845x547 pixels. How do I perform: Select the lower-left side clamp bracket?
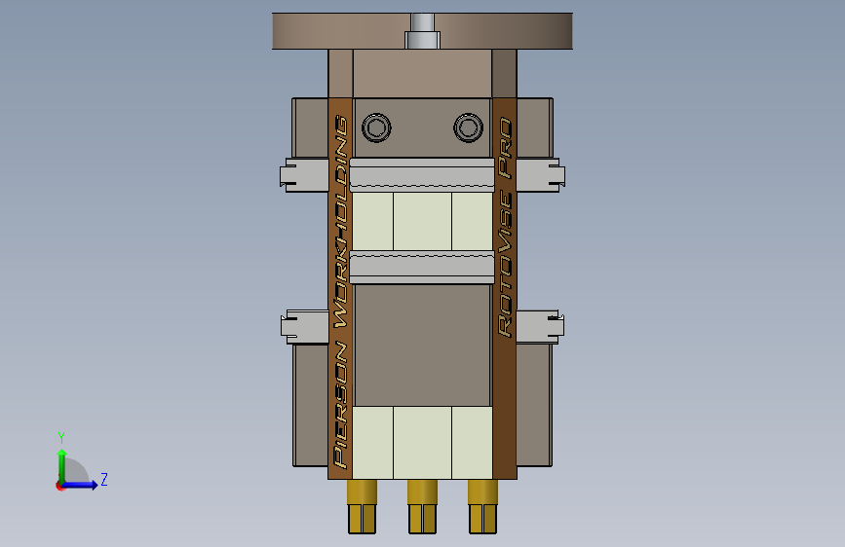(305, 327)
